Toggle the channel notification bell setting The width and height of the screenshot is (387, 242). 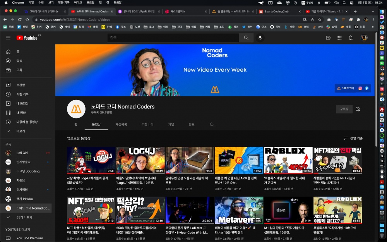[x=358, y=109]
